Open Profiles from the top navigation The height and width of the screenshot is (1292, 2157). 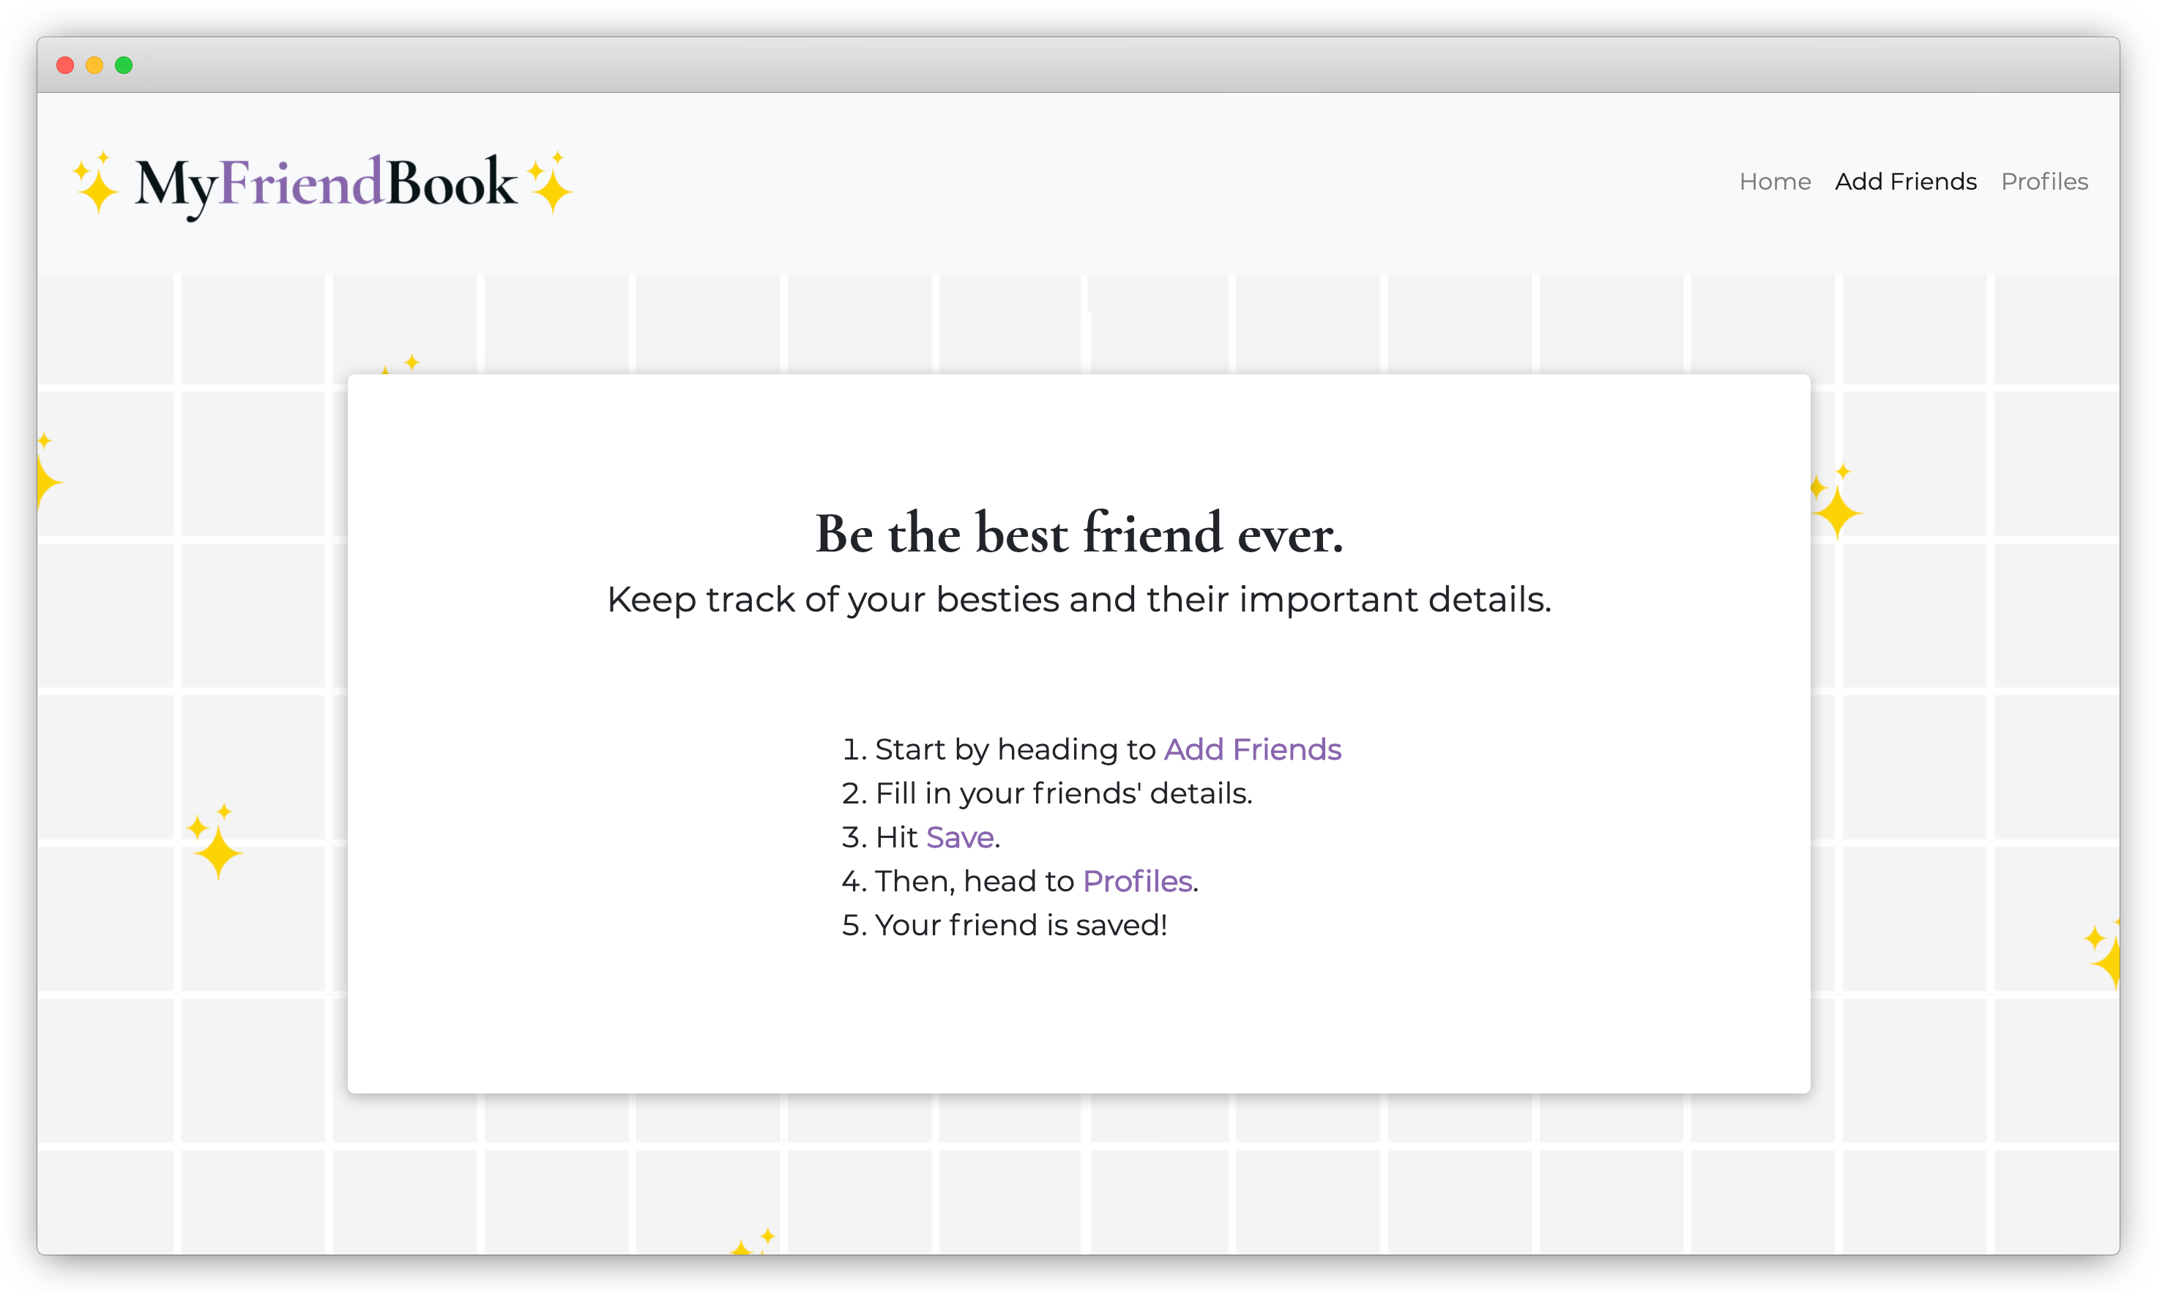click(2044, 181)
